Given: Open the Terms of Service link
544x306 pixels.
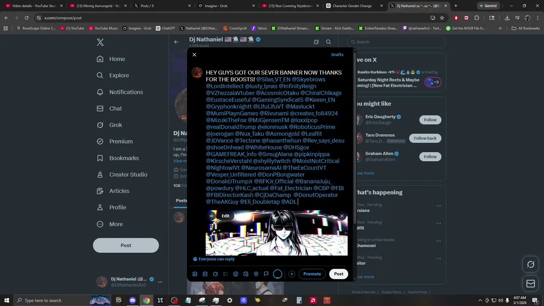Looking at the screenshot, I should click(x=363, y=292).
